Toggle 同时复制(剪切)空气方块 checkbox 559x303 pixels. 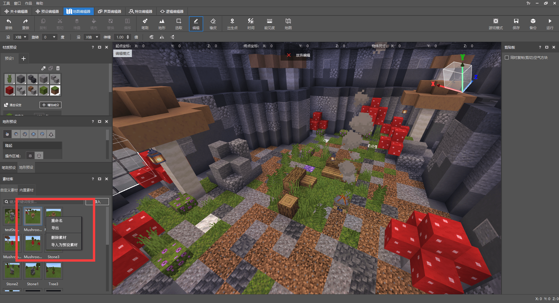(x=507, y=58)
